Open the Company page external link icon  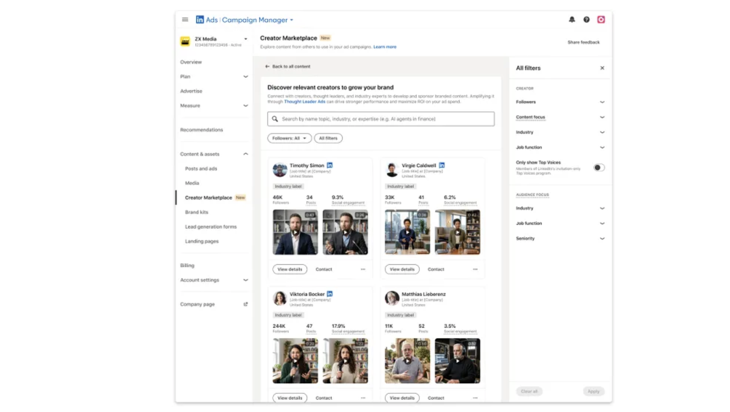245,304
